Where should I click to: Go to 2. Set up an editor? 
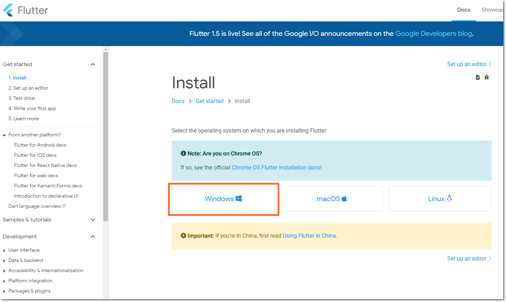click(28, 88)
